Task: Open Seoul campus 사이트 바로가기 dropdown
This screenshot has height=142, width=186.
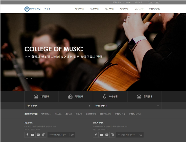Action: click(58, 135)
